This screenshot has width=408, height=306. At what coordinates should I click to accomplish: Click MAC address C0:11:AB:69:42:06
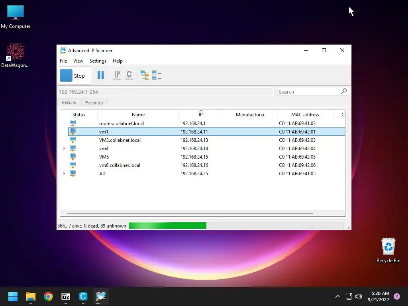(297, 165)
